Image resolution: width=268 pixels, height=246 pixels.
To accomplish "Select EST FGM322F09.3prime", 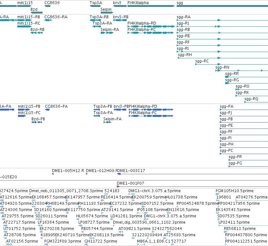I will [x=46, y=244].
